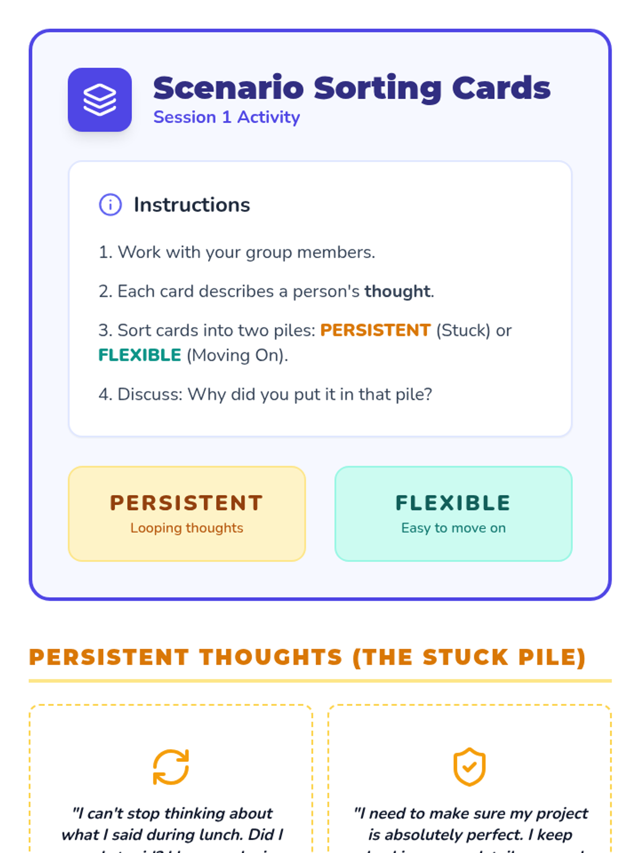Click card about thinking of lunch conversation
The height and width of the screenshot is (853, 640).
[x=172, y=824]
